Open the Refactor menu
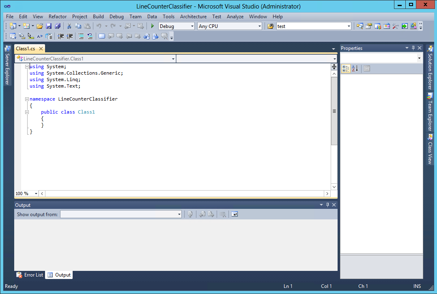The width and height of the screenshot is (437, 294). (57, 17)
